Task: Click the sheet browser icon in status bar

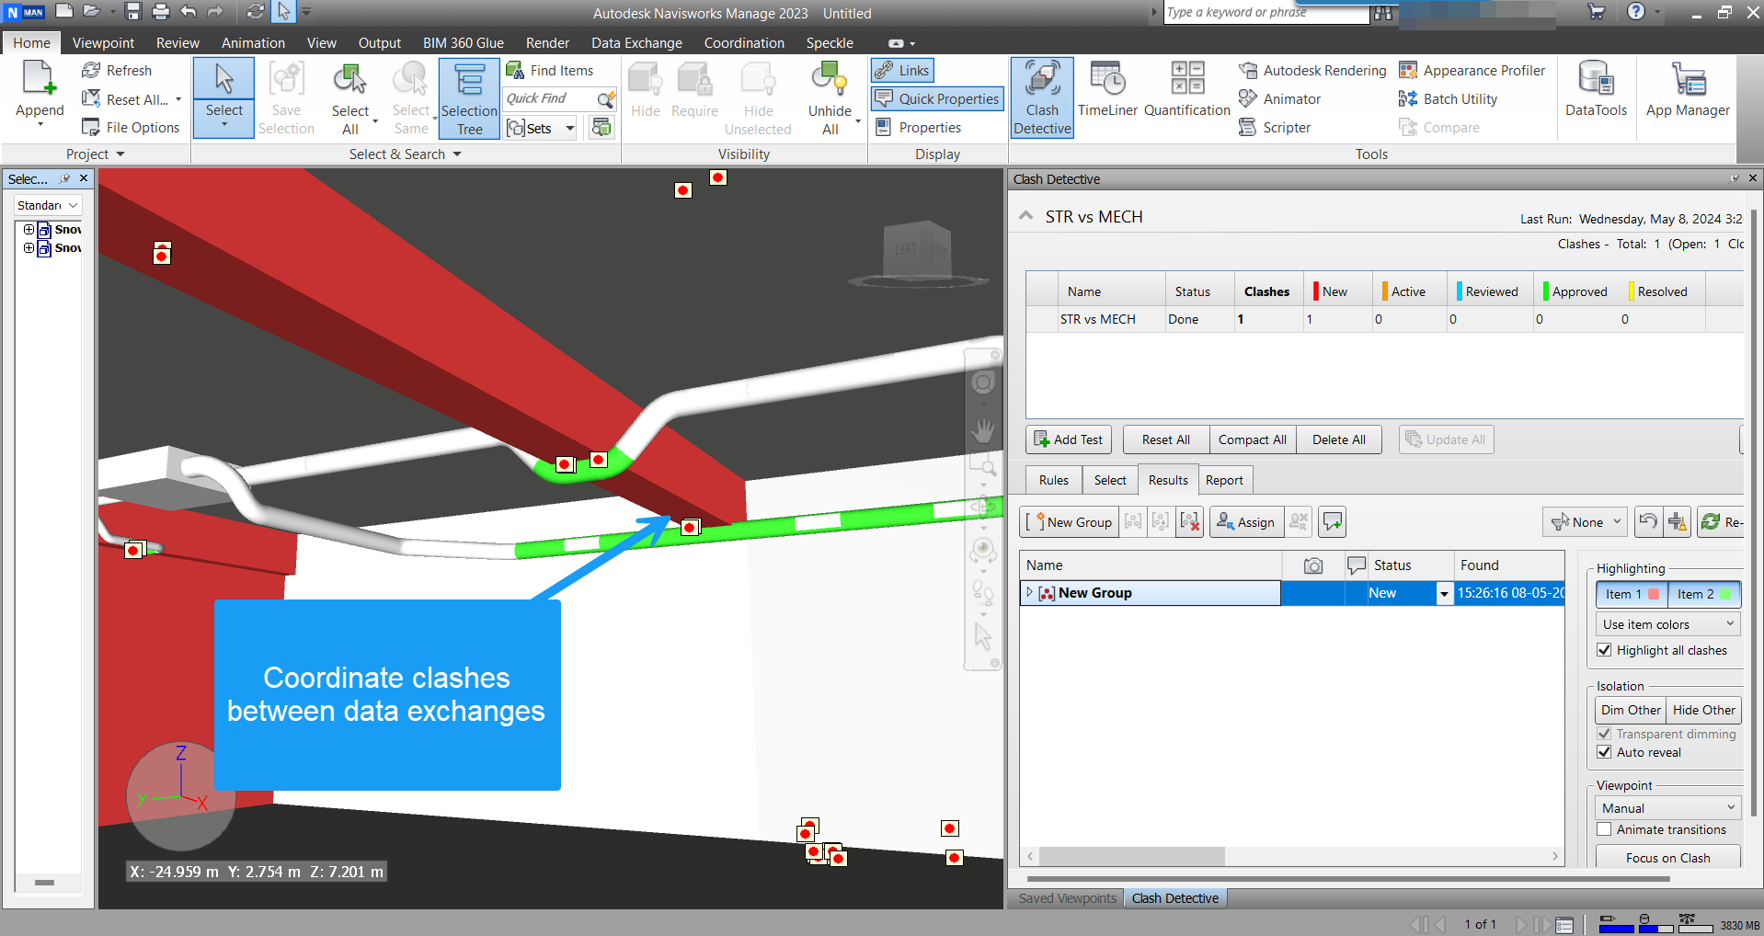Action: [x=1564, y=925]
